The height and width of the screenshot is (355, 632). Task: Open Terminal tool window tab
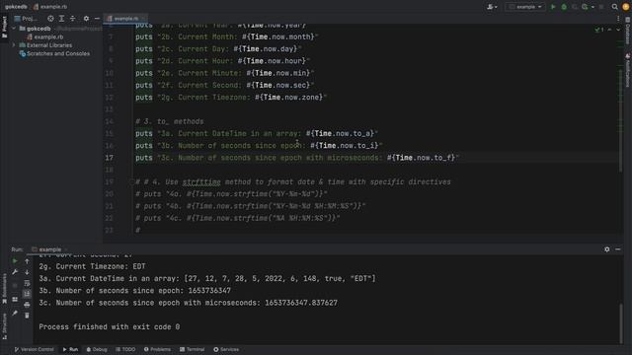(193, 349)
